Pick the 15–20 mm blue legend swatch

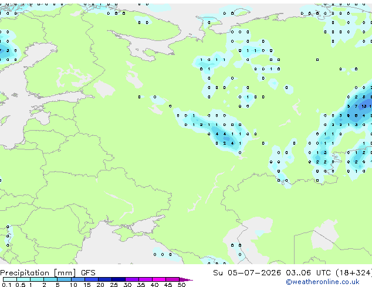[x=92, y=279]
